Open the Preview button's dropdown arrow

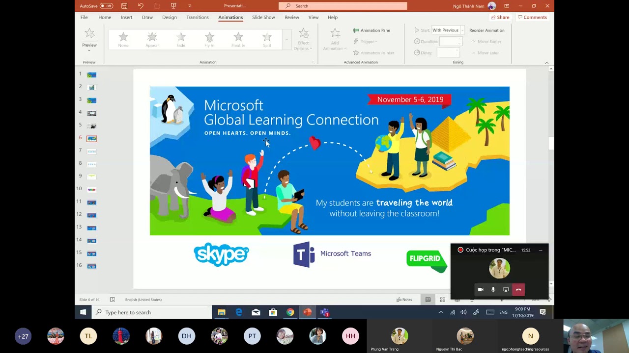coord(89,50)
